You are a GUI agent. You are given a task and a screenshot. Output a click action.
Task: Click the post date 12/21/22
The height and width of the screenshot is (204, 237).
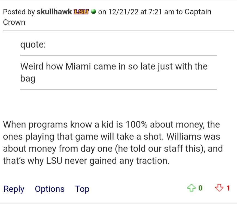[x=123, y=12]
